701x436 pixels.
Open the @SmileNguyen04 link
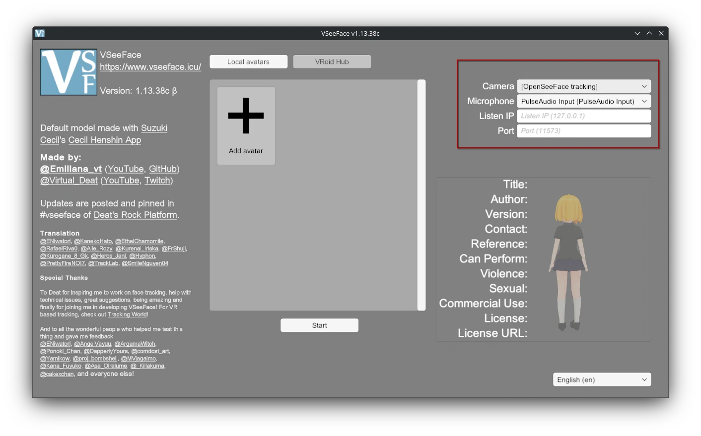click(145, 263)
